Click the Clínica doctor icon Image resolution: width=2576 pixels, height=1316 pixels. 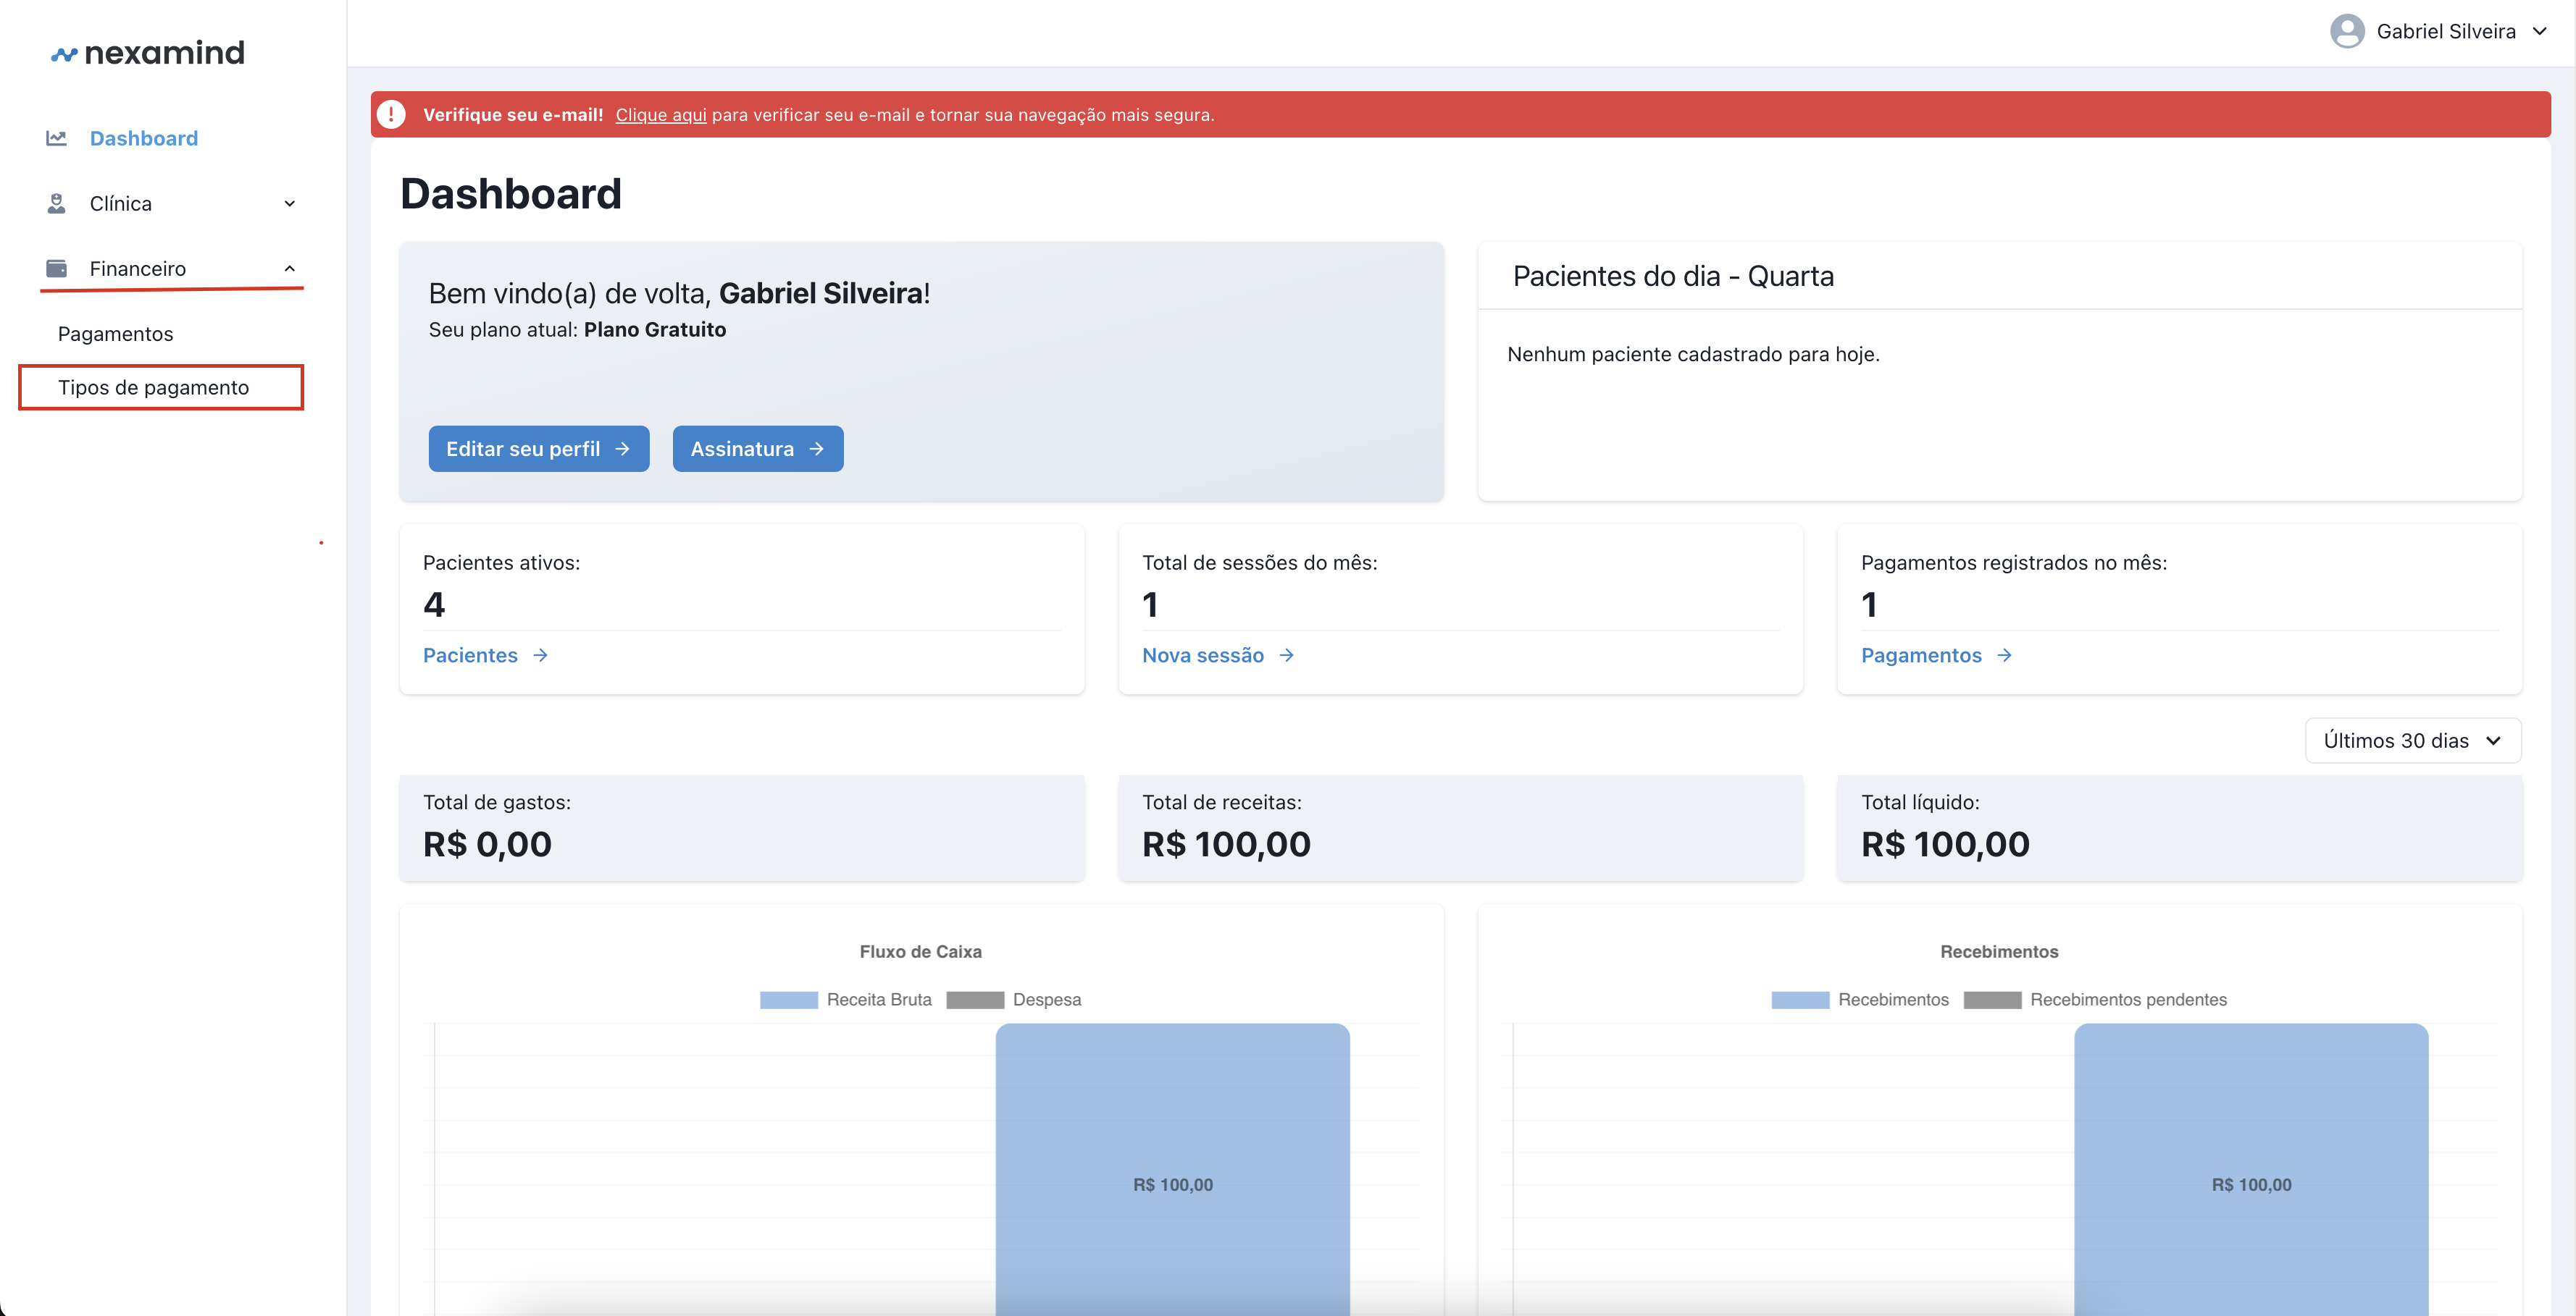56,204
